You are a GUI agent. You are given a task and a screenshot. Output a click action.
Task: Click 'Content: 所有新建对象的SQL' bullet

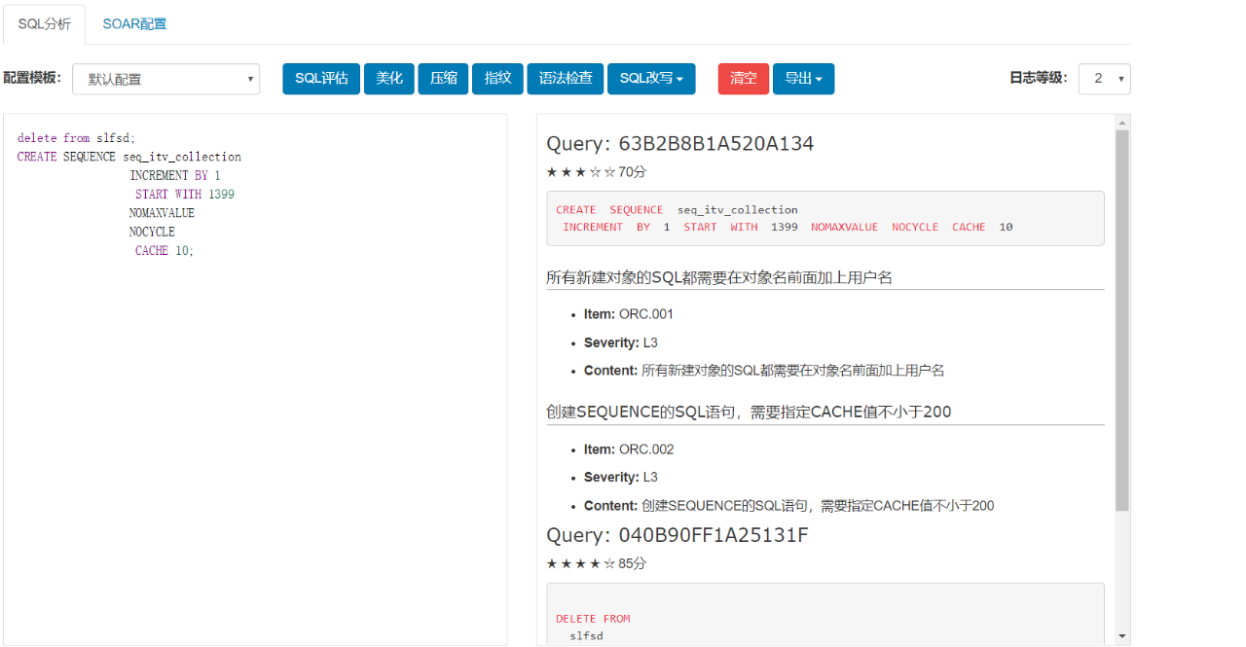[x=764, y=371]
